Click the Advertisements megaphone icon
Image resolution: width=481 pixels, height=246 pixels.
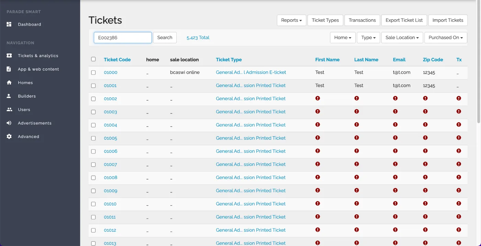pyautogui.click(x=9, y=123)
